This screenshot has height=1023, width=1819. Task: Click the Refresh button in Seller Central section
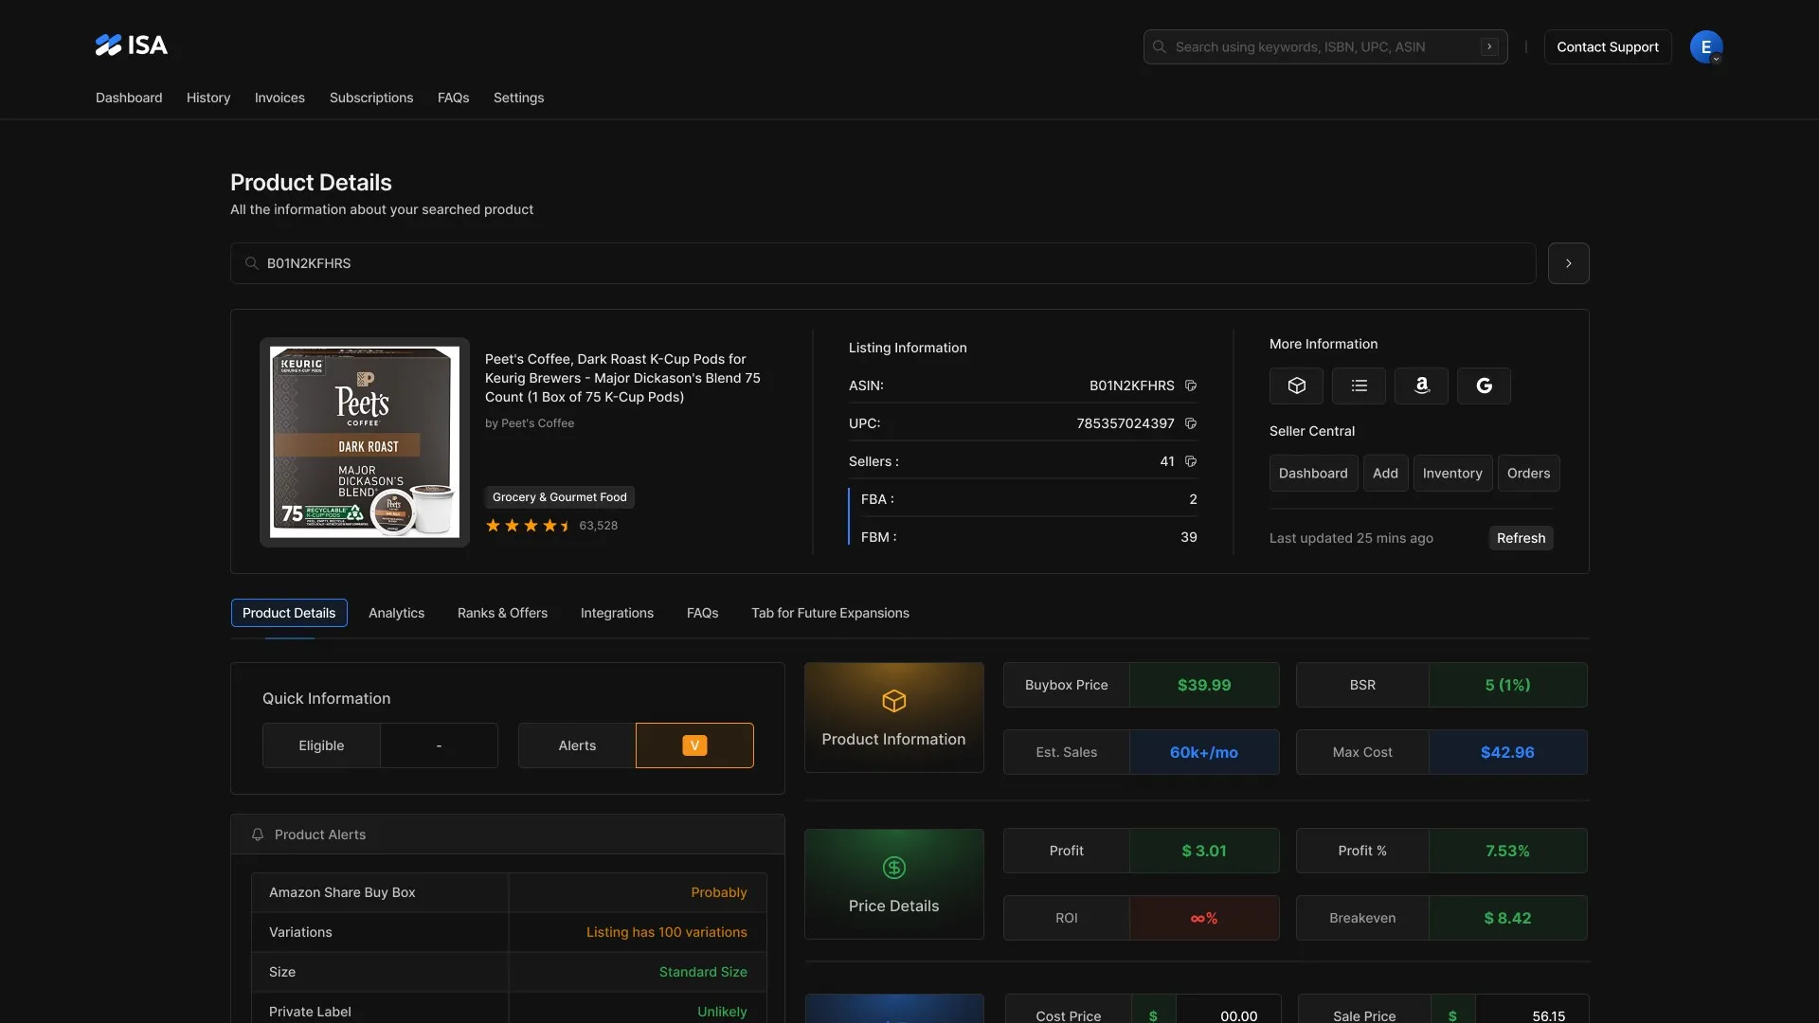[x=1521, y=537]
